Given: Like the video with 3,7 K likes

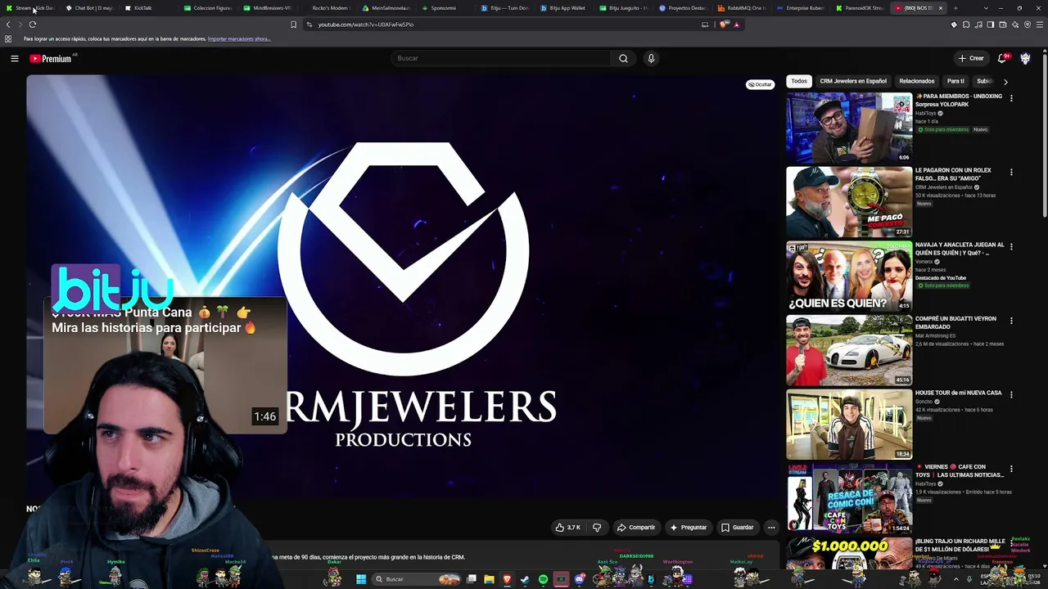Looking at the screenshot, I should (x=567, y=528).
